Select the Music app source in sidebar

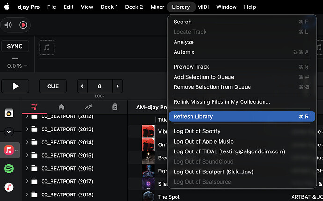coord(8,150)
